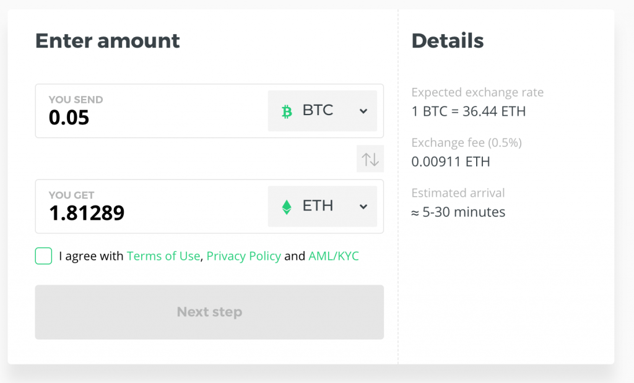
Task: Tick the I agree with terms checkbox
Action: point(44,256)
